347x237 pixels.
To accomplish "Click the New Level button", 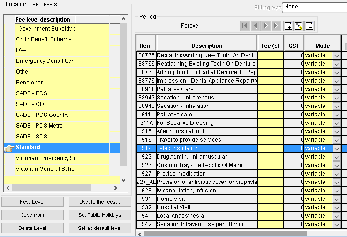I will [32, 202].
